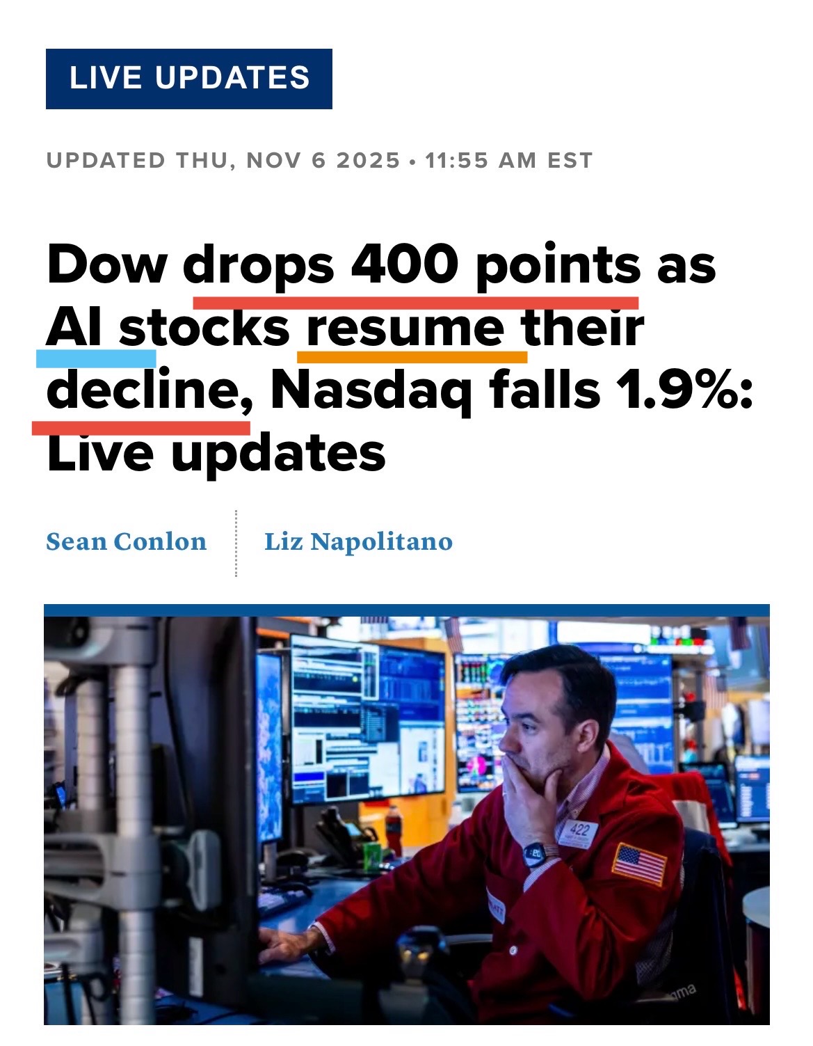Click the red underline beneath "drops 400 points"

click(415, 302)
